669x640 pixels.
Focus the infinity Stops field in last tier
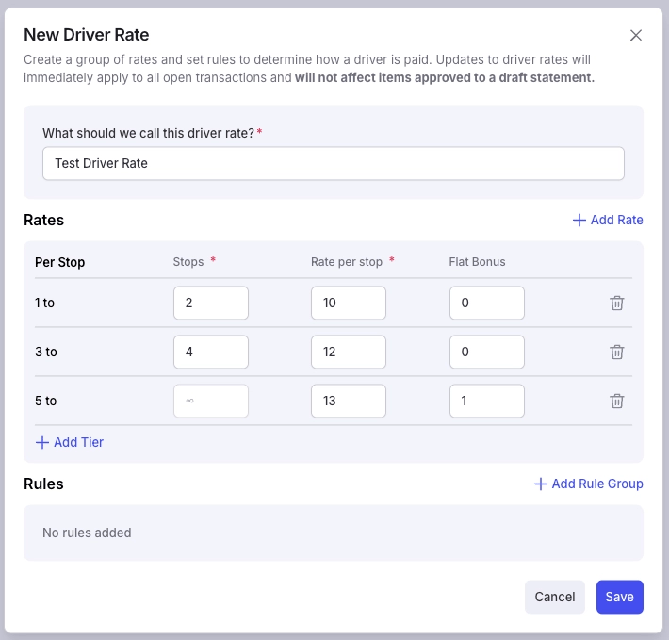coord(211,402)
